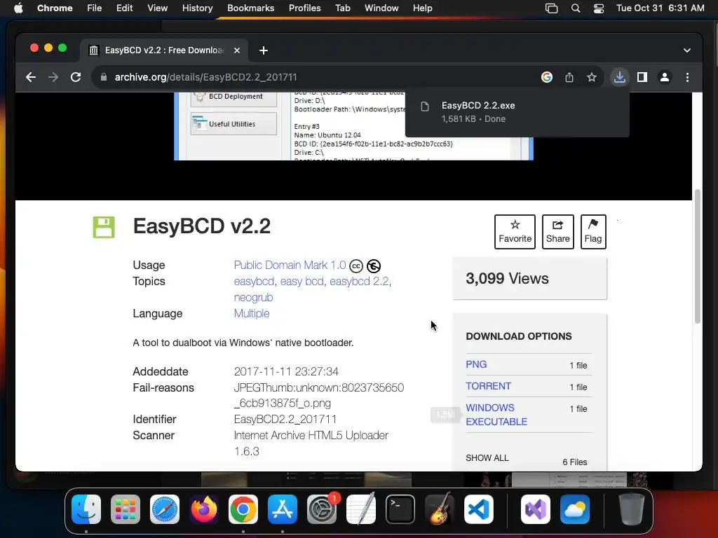Open the History menu

[197, 8]
